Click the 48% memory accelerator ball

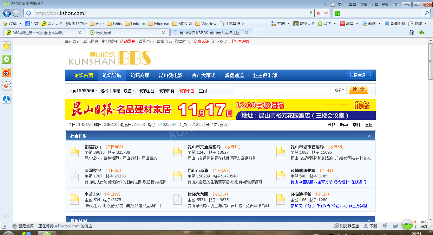408,224
